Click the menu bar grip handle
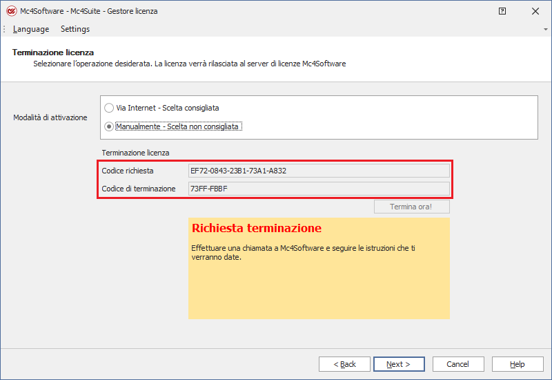Screen dimensions: 552x380 click(x=4, y=29)
